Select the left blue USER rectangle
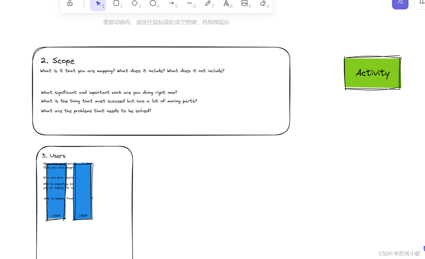 [x=56, y=192]
